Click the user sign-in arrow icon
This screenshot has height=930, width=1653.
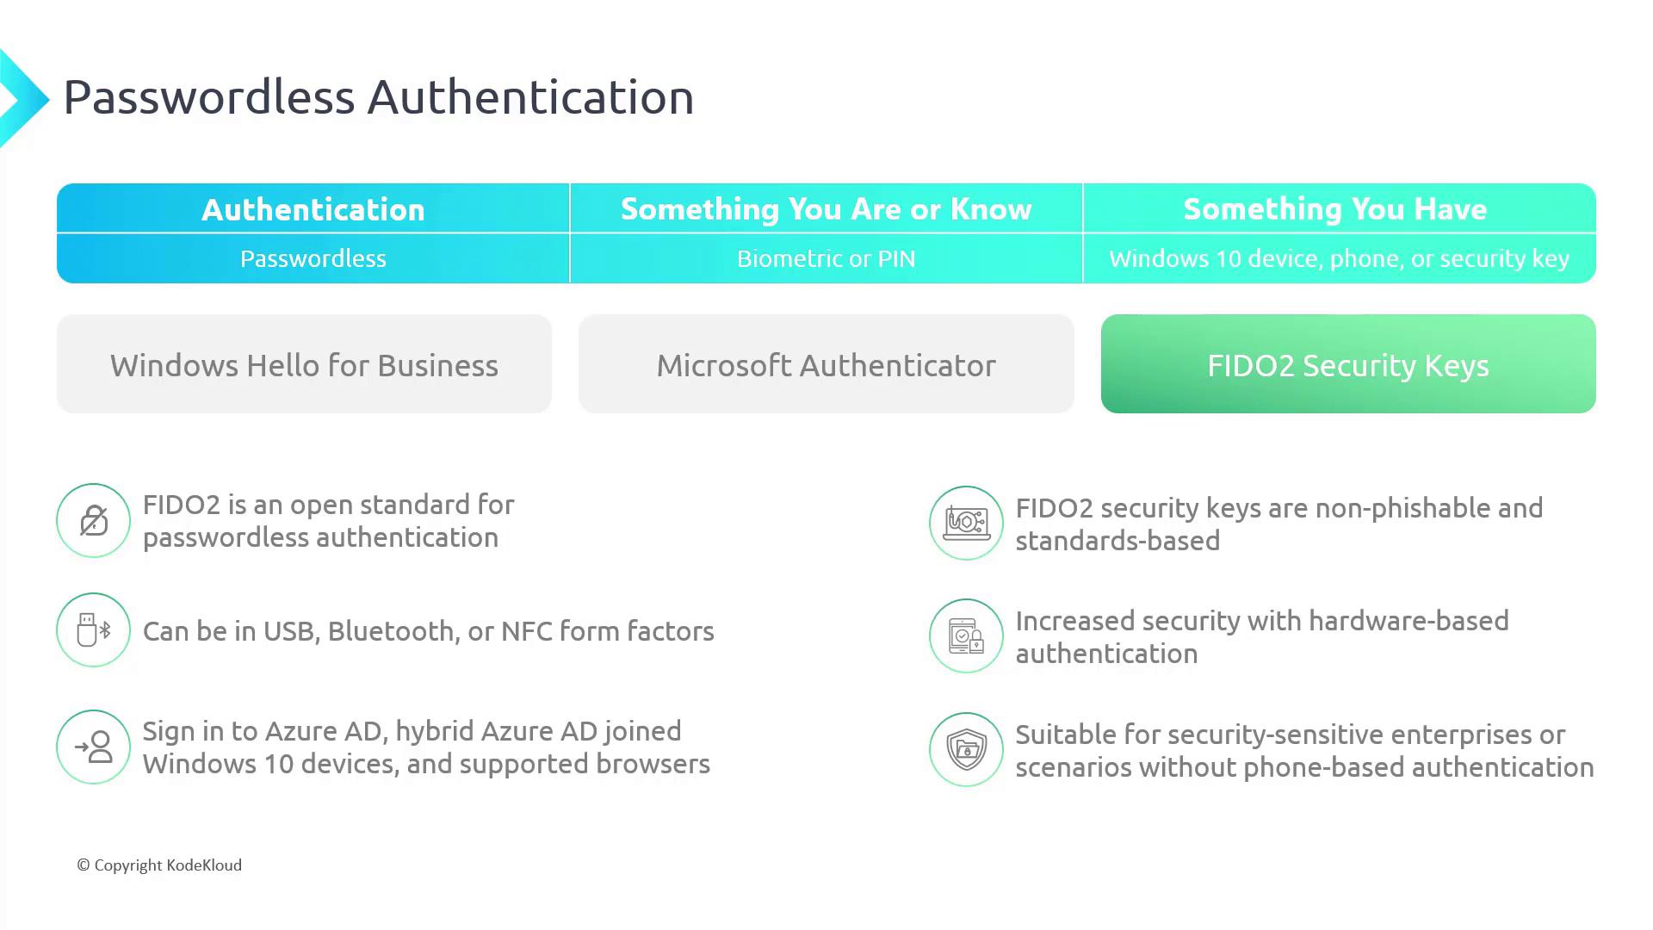coord(93,747)
